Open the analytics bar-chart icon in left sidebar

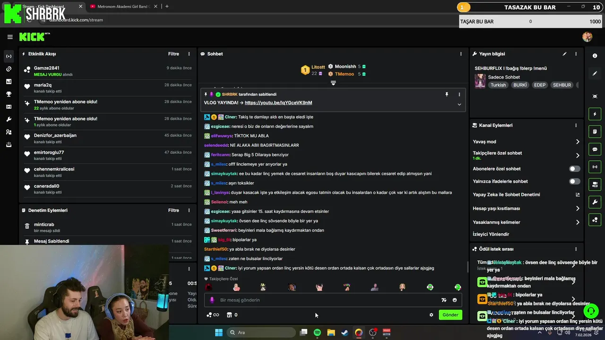tap(9, 81)
